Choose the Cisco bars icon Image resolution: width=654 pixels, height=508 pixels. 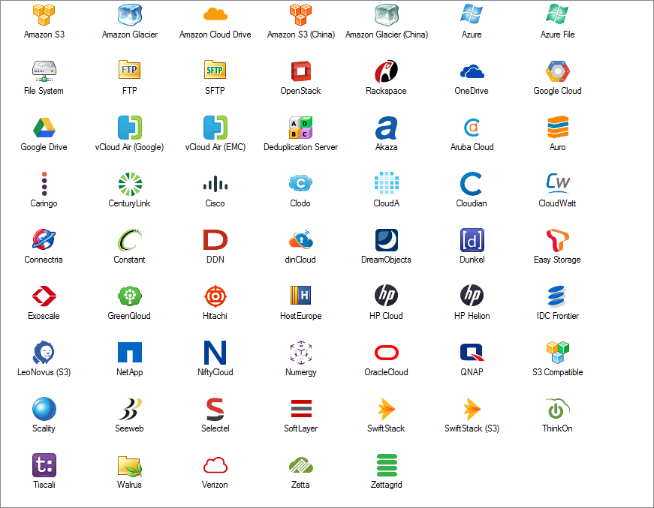tap(215, 184)
